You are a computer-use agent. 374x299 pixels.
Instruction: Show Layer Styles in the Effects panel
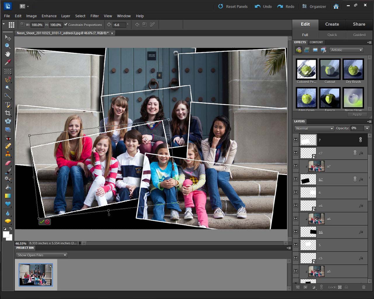tap(307, 50)
